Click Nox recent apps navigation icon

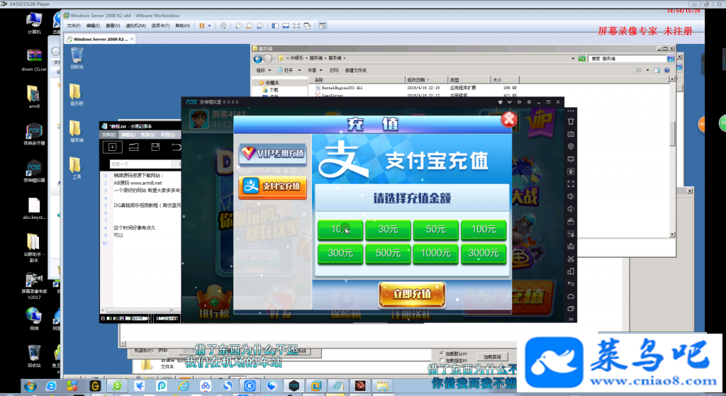point(571,309)
